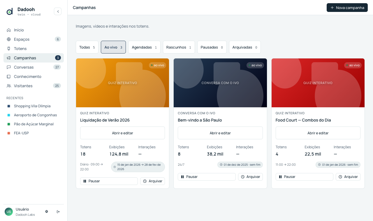
Task: Collapse the sidebar with the chevron button
Action: [x=58, y=11]
